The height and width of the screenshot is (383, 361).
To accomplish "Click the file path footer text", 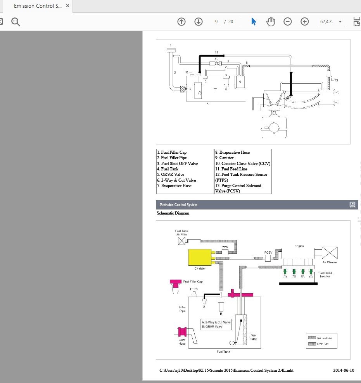I will click(226, 370).
